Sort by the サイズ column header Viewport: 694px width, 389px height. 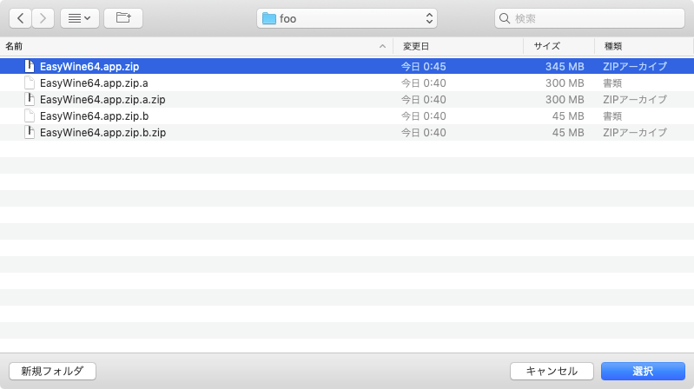tap(559, 46)
